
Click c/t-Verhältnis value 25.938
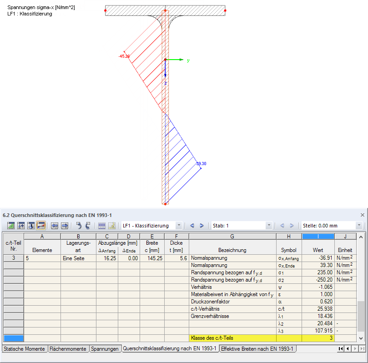click(x=318, y=309)
